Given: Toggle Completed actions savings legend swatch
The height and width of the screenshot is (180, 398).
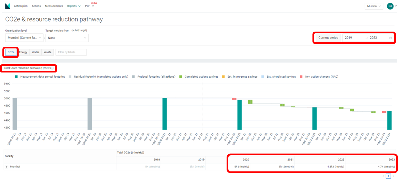Looking at the screenshot, I should tap(180, 76).
